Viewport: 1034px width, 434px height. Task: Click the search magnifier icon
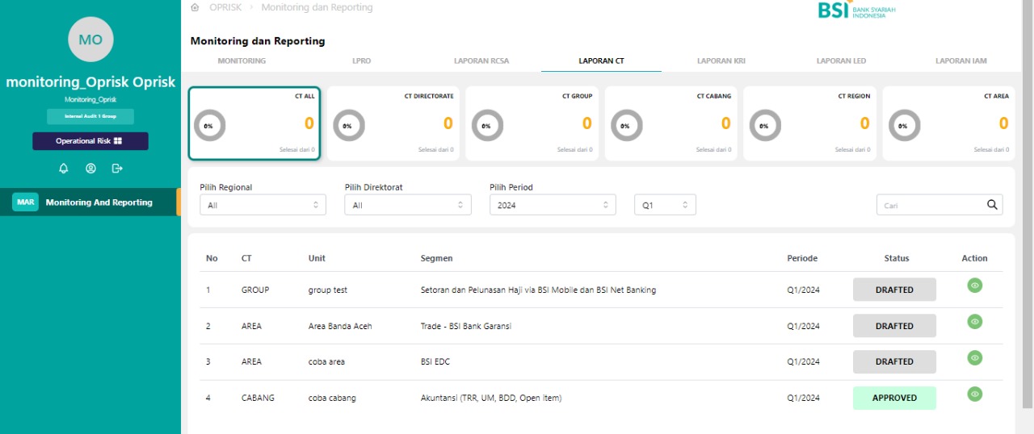pos(992,205)
